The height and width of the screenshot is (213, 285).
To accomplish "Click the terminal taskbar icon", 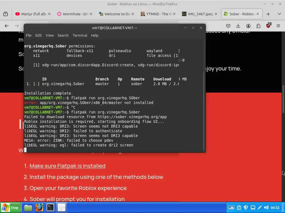I will coord(50,207).
